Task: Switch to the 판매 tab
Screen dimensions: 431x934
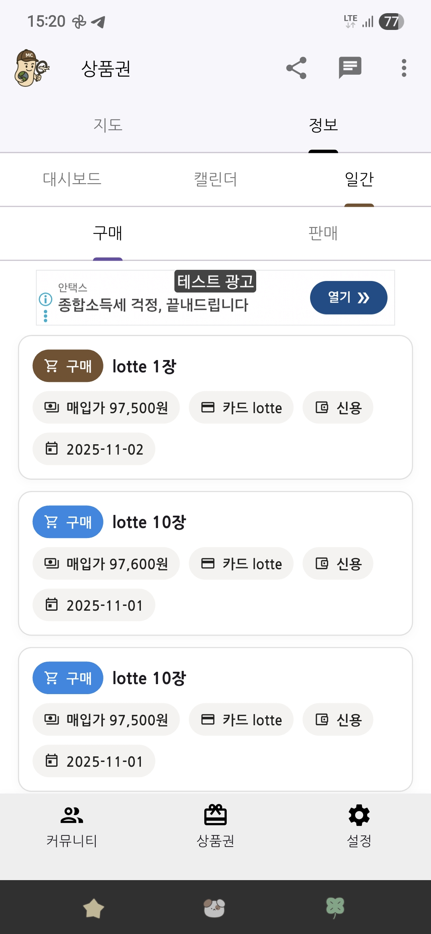Action: [x=323, y=233]
